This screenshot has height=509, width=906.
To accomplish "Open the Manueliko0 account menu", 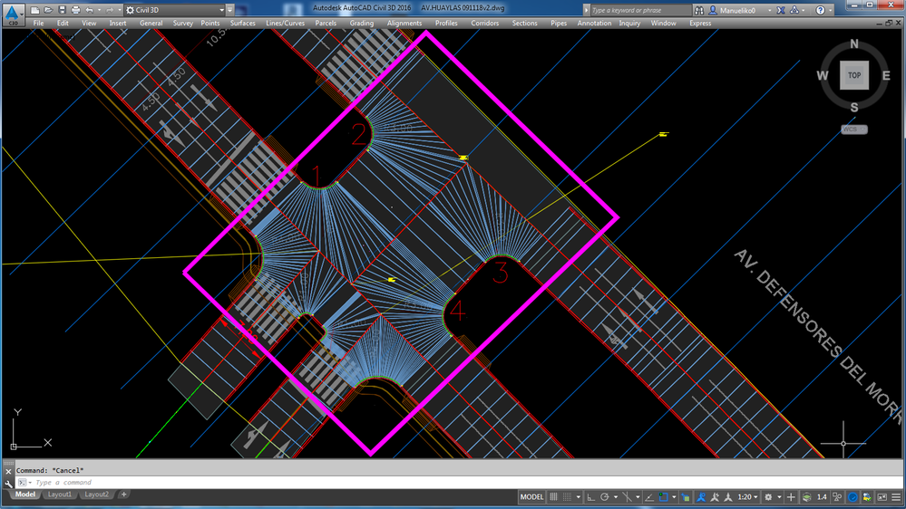I will [740, 10].
